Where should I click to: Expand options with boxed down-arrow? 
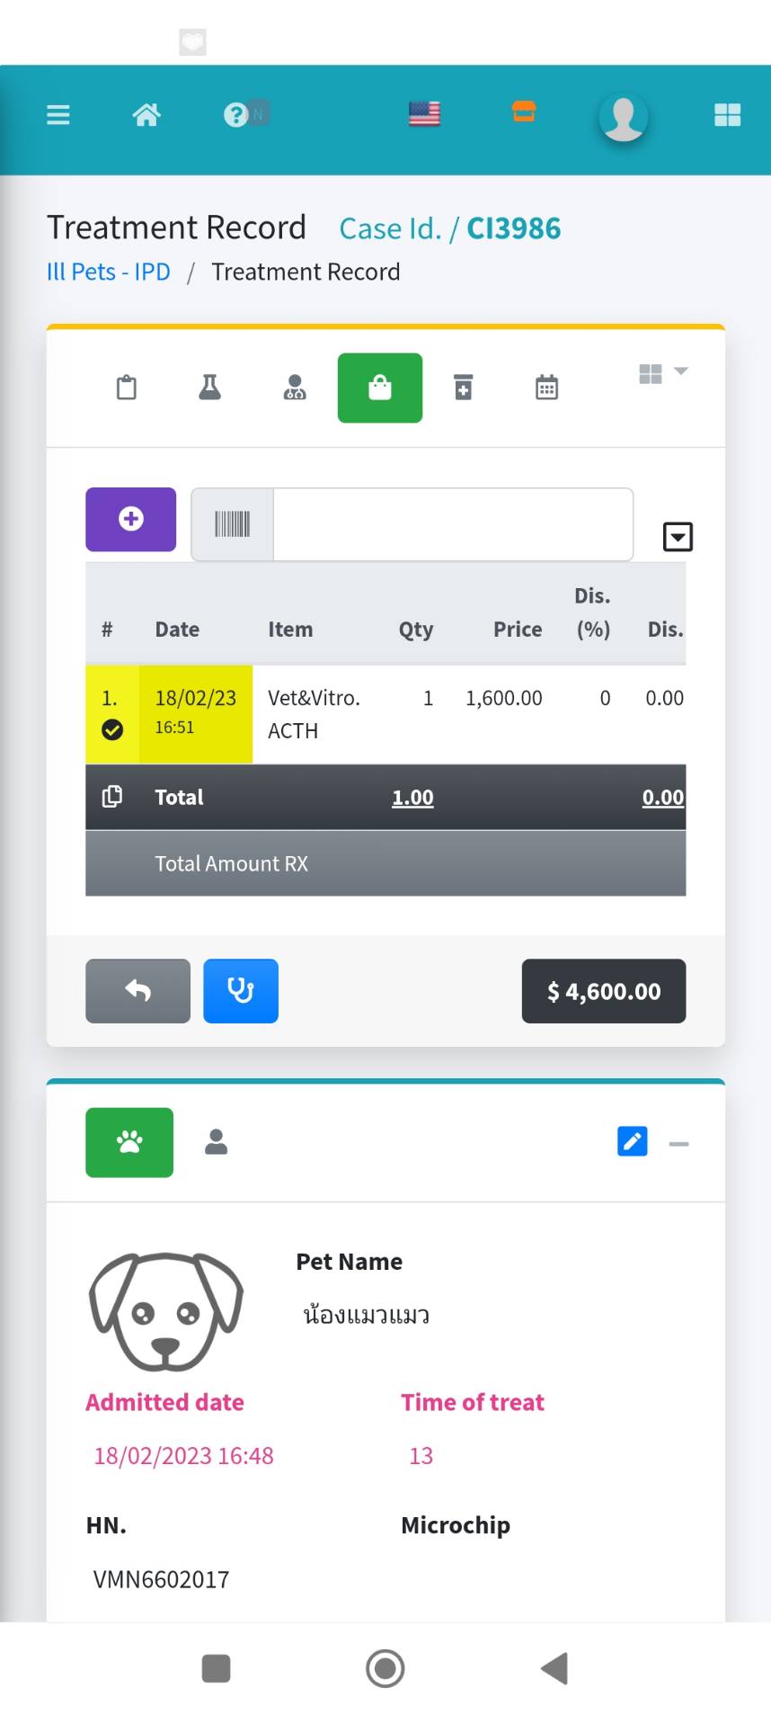point(678,537)
